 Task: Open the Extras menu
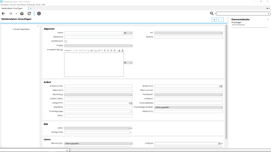[38, 5]
